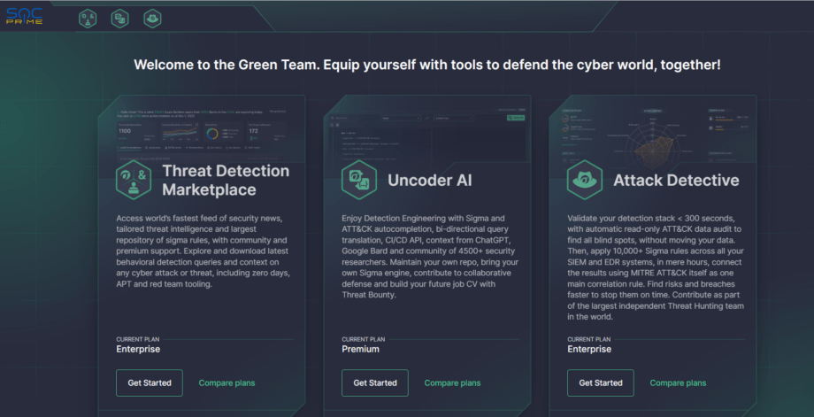
Task: Click the Attack Detective description paragraph
Action: (x=656, y=267)
